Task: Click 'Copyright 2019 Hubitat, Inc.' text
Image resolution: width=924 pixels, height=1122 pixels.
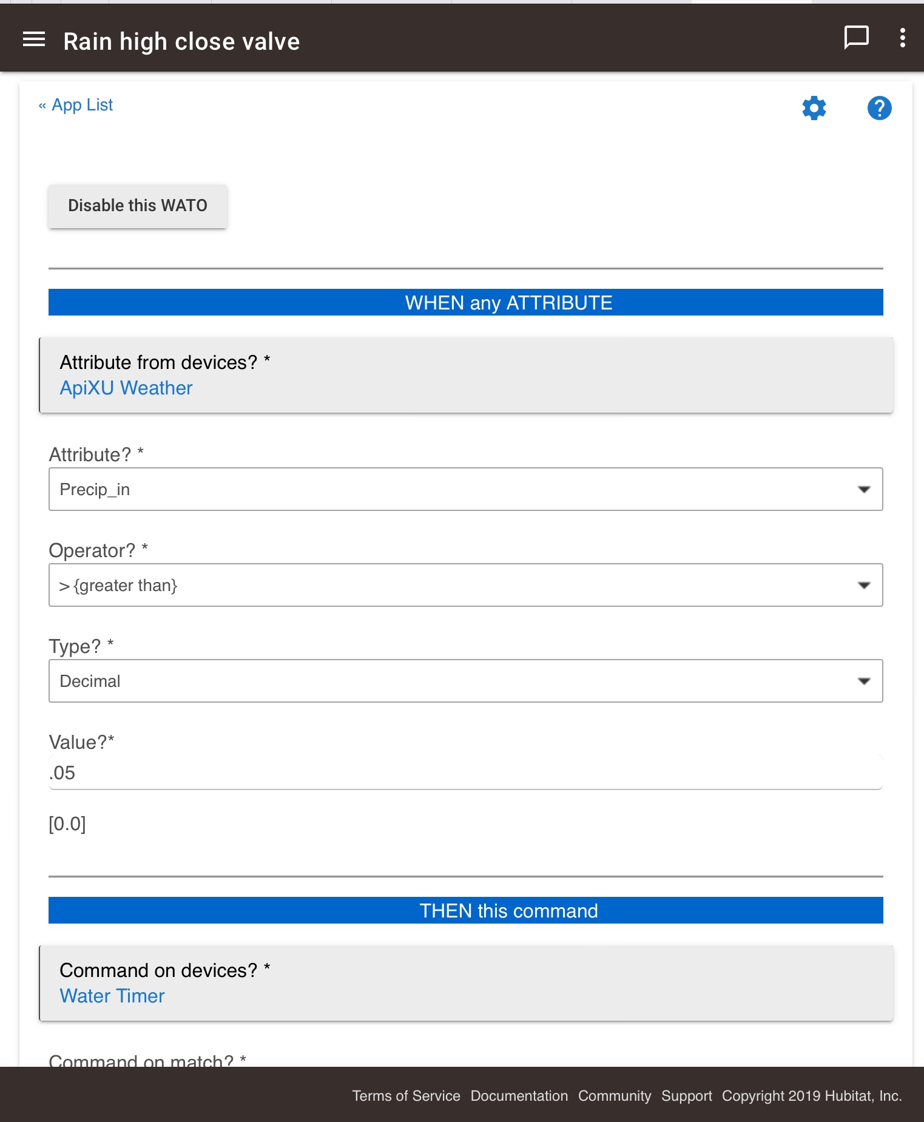Action: 812,1096
